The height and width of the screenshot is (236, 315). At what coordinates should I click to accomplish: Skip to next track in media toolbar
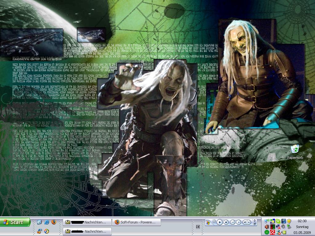point(239,222)
